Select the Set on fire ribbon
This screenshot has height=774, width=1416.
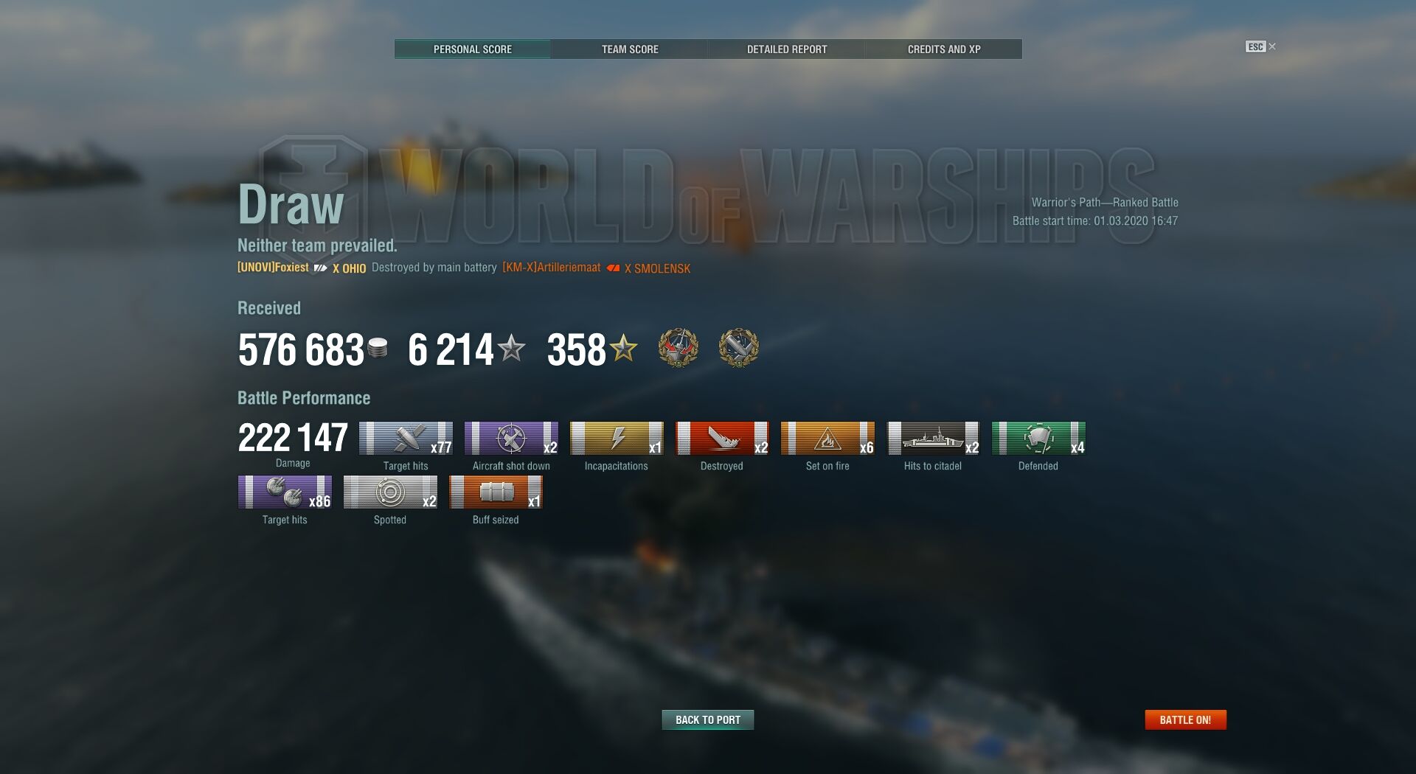[827, 439]
